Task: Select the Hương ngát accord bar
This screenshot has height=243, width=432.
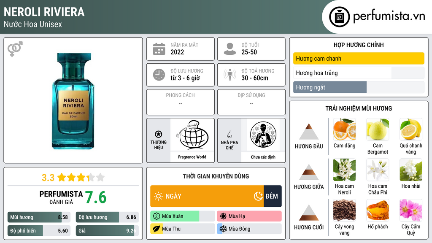Action: 359,87
